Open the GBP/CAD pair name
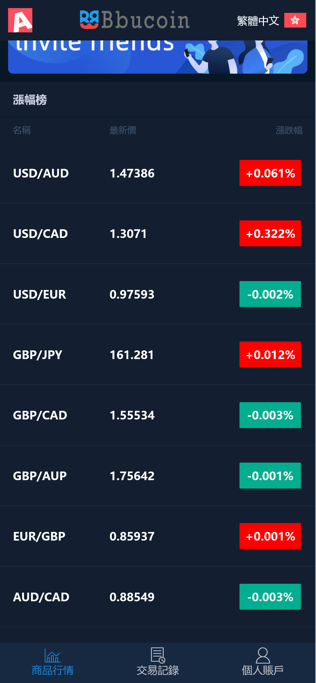Viewport: 316px width, 683px height. pyautogui.click(x=40, y=415)
